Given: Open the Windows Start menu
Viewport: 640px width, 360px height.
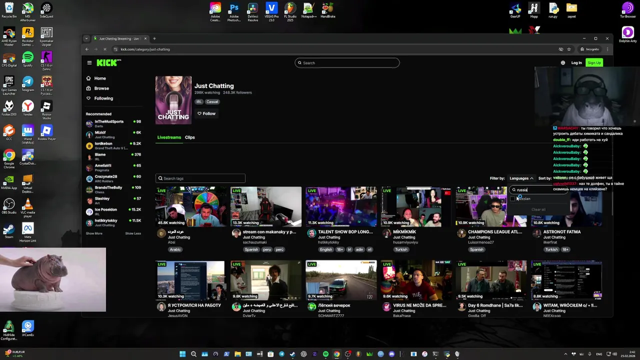Looking at the screenshot, I should [x=182, y=354].
